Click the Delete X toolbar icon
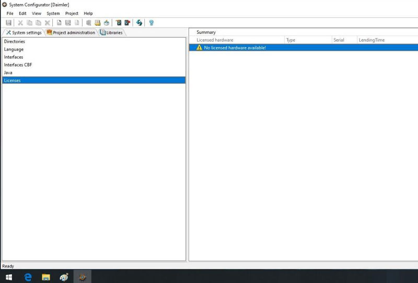The image size is (418, 283). click(x=48, y=22)
